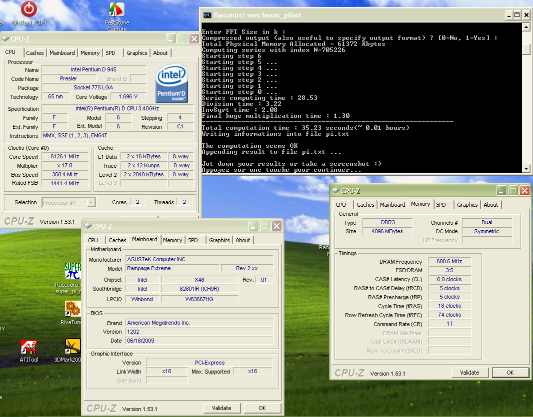The width and height of the screenshot is (533, 417).
Task: Click the console scrollbar down arrow
Action: 526,168
